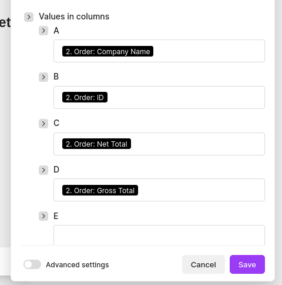
Task: Cancel the module configuration
Action: pyautogui.click(x=203, y=264)
